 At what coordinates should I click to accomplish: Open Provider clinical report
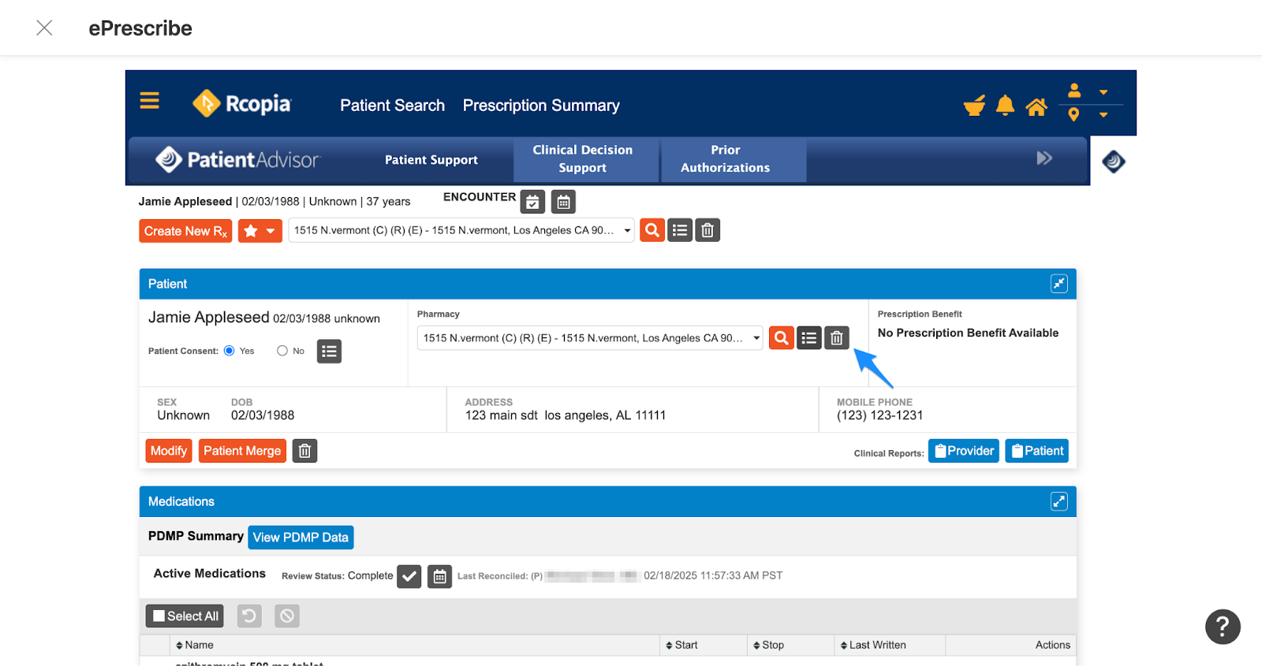pos(964,451)
